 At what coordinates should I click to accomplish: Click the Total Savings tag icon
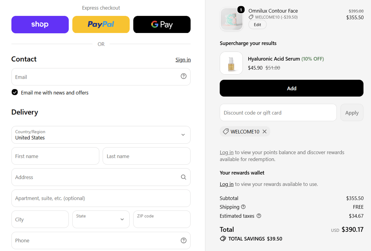[x=223, y=238]
